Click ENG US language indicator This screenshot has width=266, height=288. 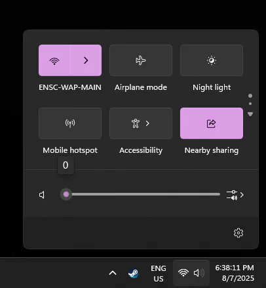click(159, 274)
